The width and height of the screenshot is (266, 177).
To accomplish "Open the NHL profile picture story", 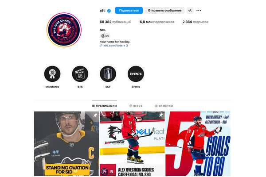I will (64, 30).
